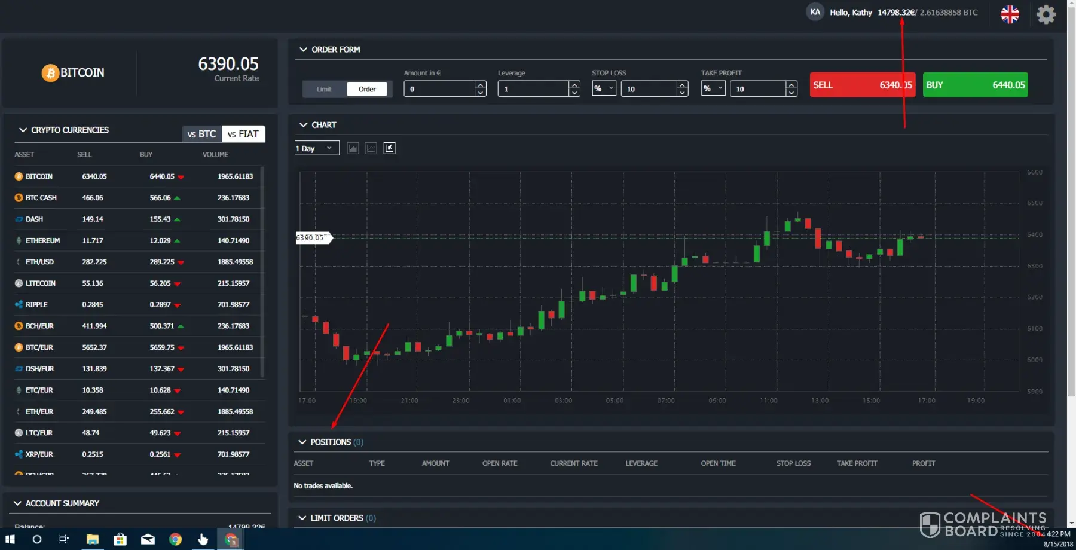Switch order type to Order
The image size is (1076, 550).
coord(367,89)
